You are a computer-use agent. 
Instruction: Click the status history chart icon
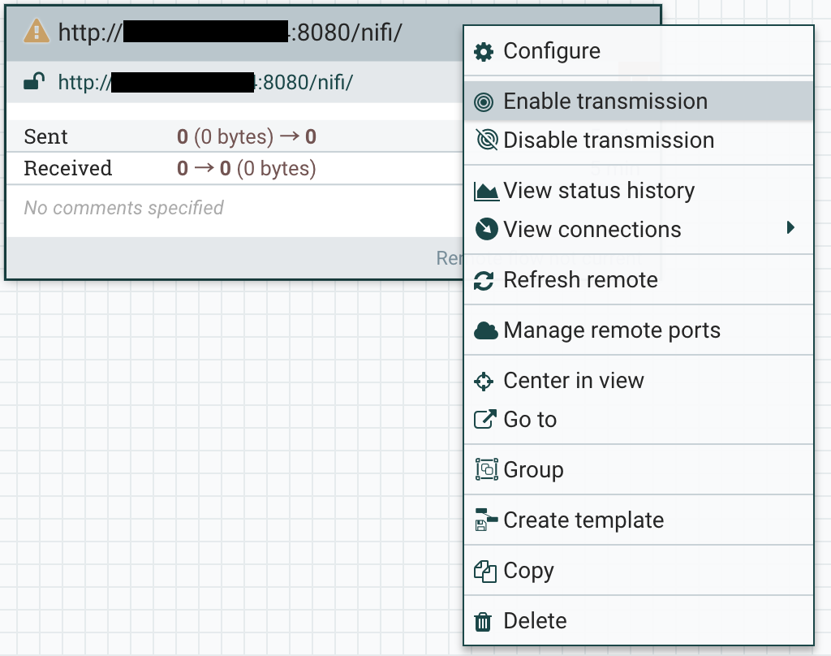(x=486, y=191)
